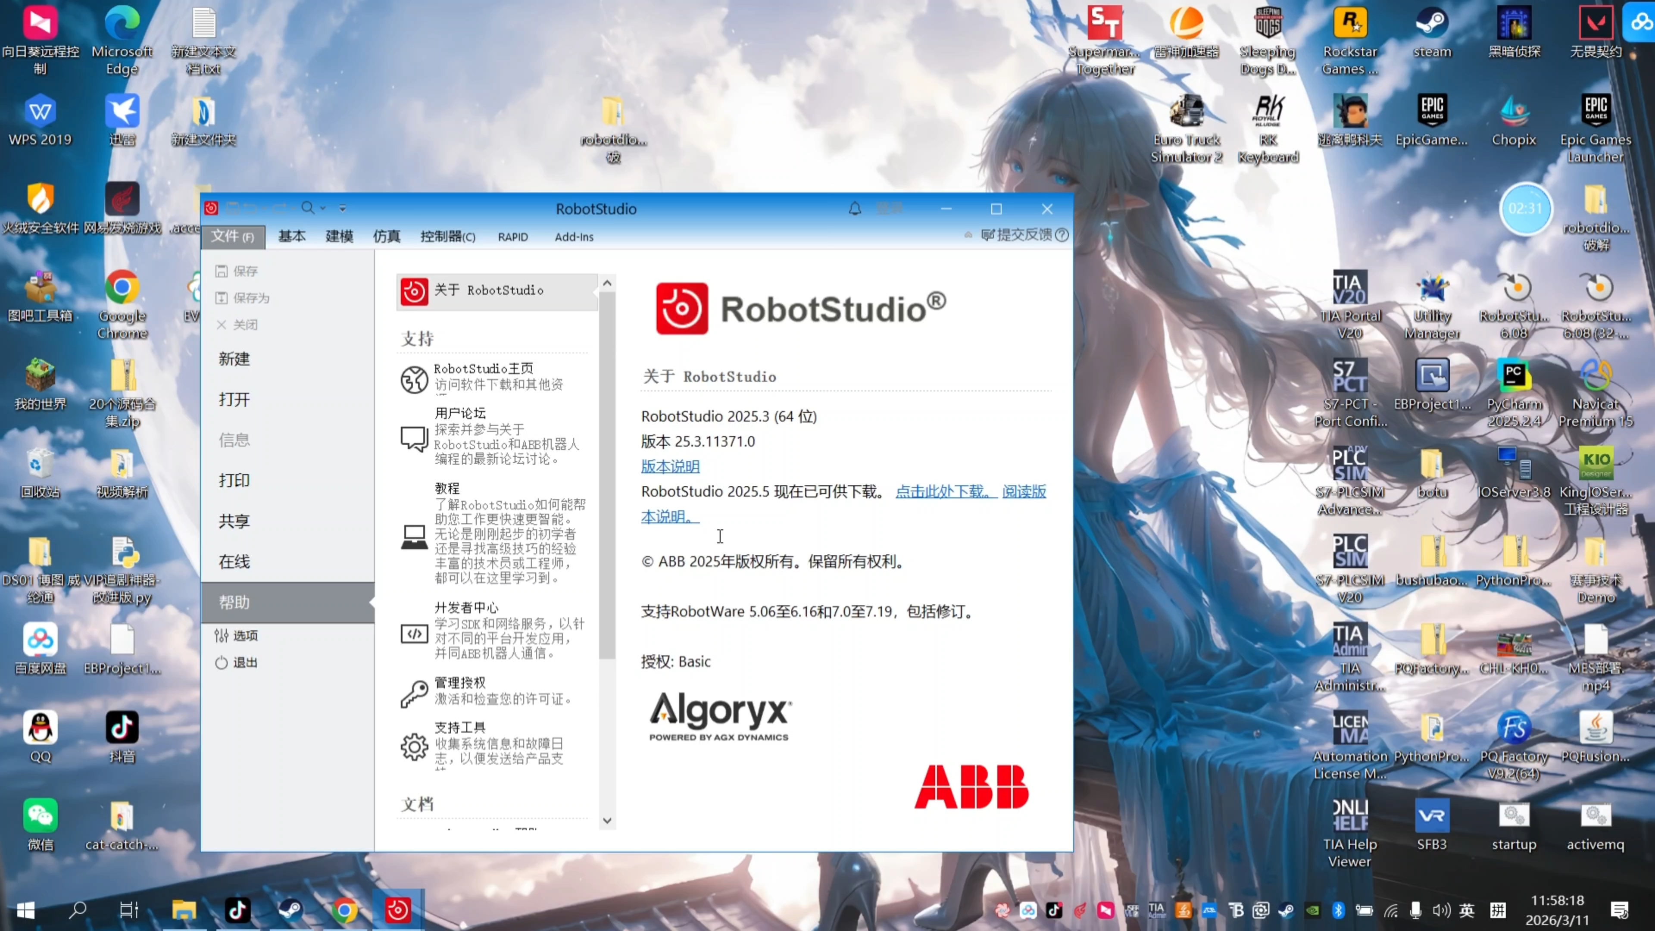Open the user forum chat icon
The width and height of the screenshot is (1655, 931).
[414, 439]
